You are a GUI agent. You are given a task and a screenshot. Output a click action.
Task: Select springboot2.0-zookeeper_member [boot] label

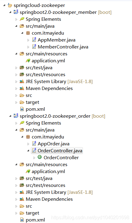pos(66,12)
